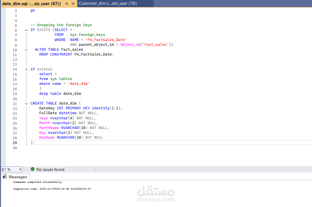Click the Commands completed successfully message

click(x=38, y=182)
